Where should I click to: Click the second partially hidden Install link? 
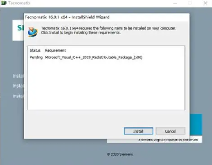click(x=18, y=86)
